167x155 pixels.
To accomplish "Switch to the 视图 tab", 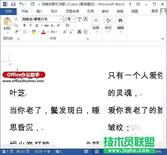I will [135, 11].
